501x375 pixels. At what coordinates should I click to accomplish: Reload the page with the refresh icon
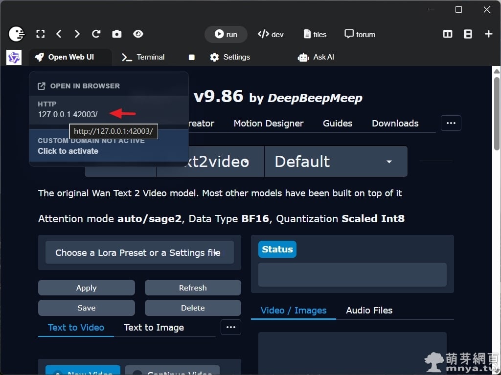point(96,34)
